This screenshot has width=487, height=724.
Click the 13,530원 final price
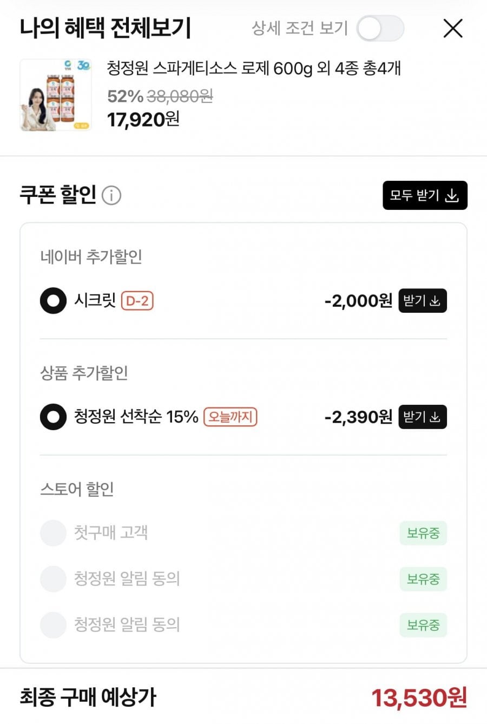coord(419,698)
